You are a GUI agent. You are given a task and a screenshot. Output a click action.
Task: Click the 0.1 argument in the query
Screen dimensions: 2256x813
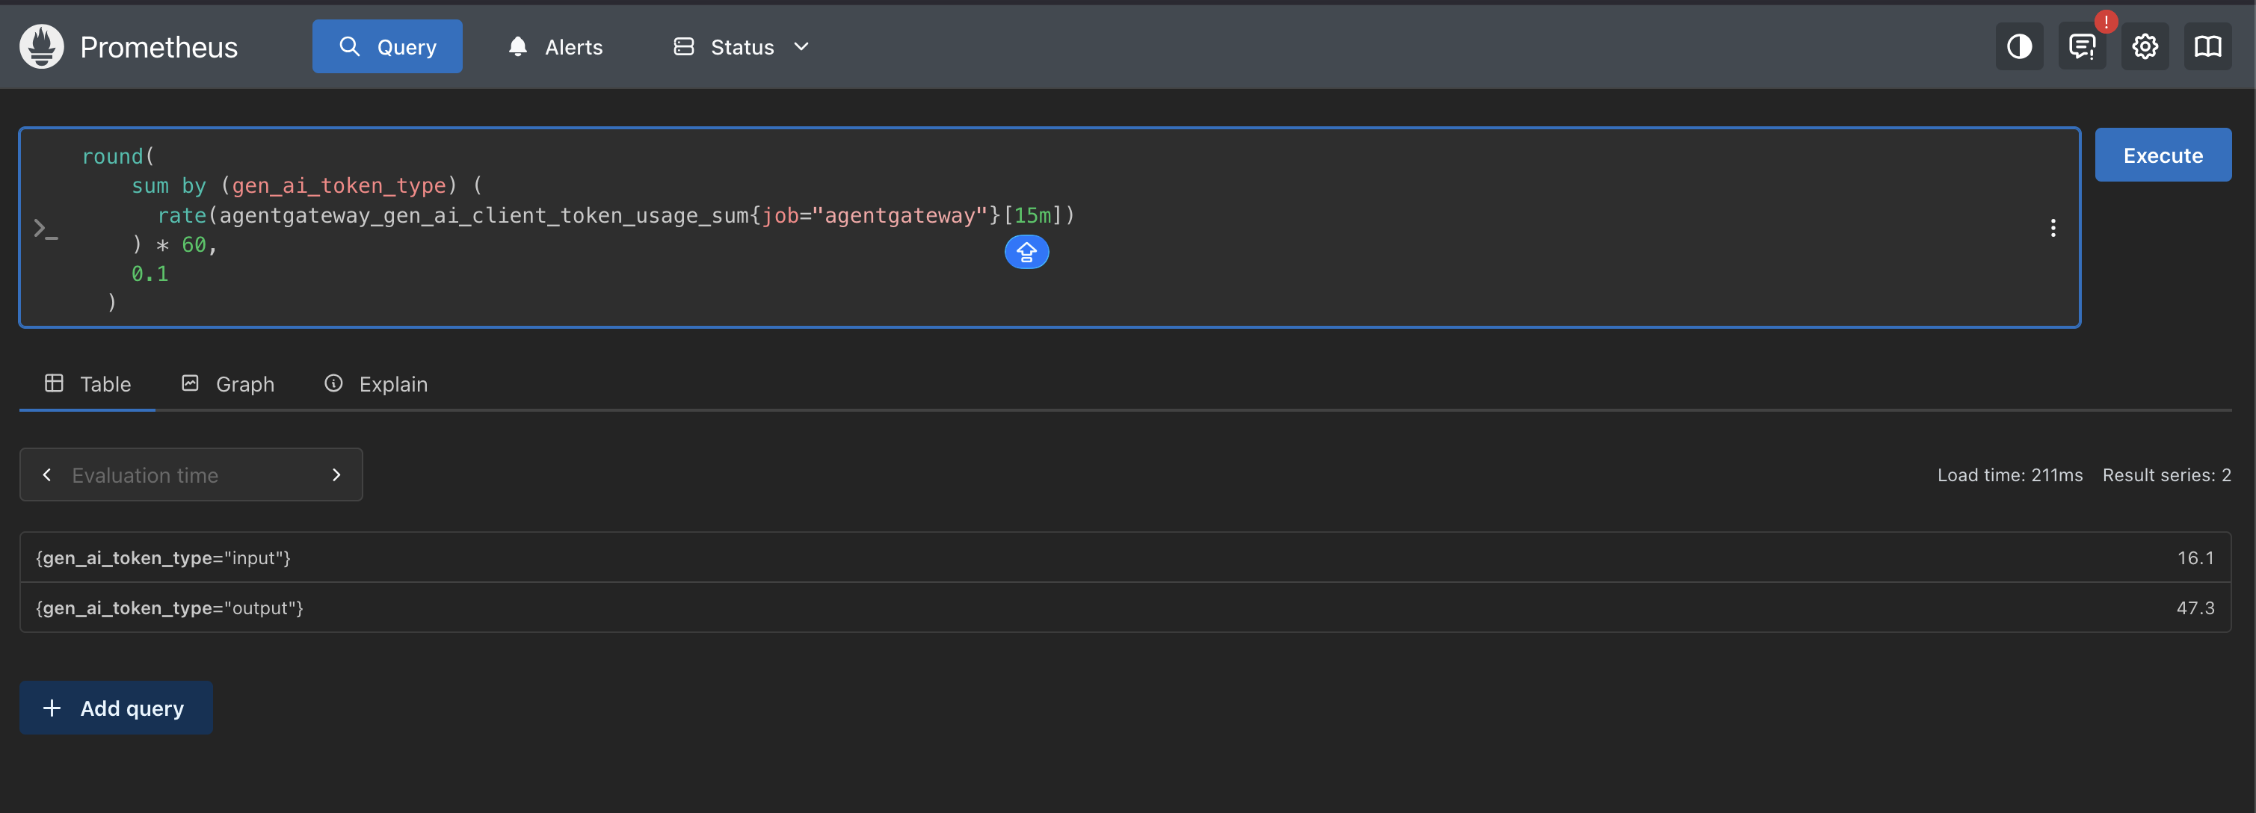[x=150, y=274]
